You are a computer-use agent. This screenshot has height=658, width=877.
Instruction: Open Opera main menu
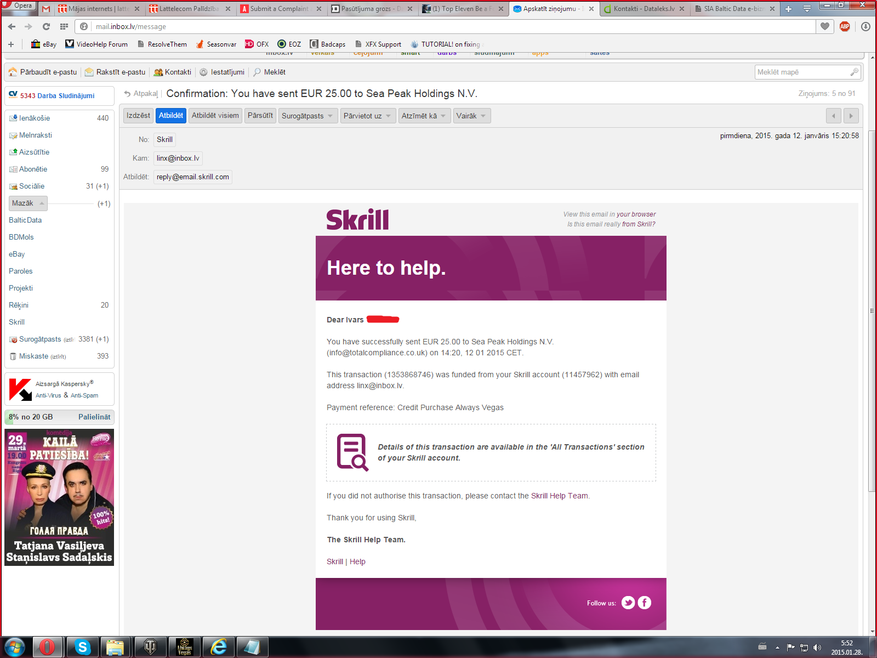click(19, 6)
